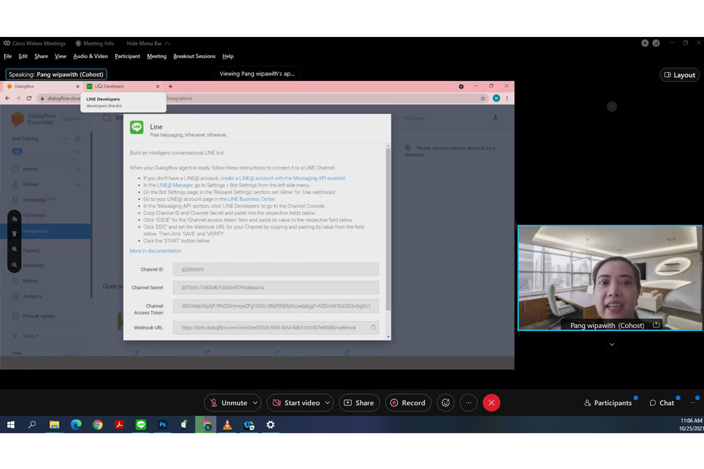Unmute the microphone
The height and width of the screenshot is (469, 704).
[228, 403]
